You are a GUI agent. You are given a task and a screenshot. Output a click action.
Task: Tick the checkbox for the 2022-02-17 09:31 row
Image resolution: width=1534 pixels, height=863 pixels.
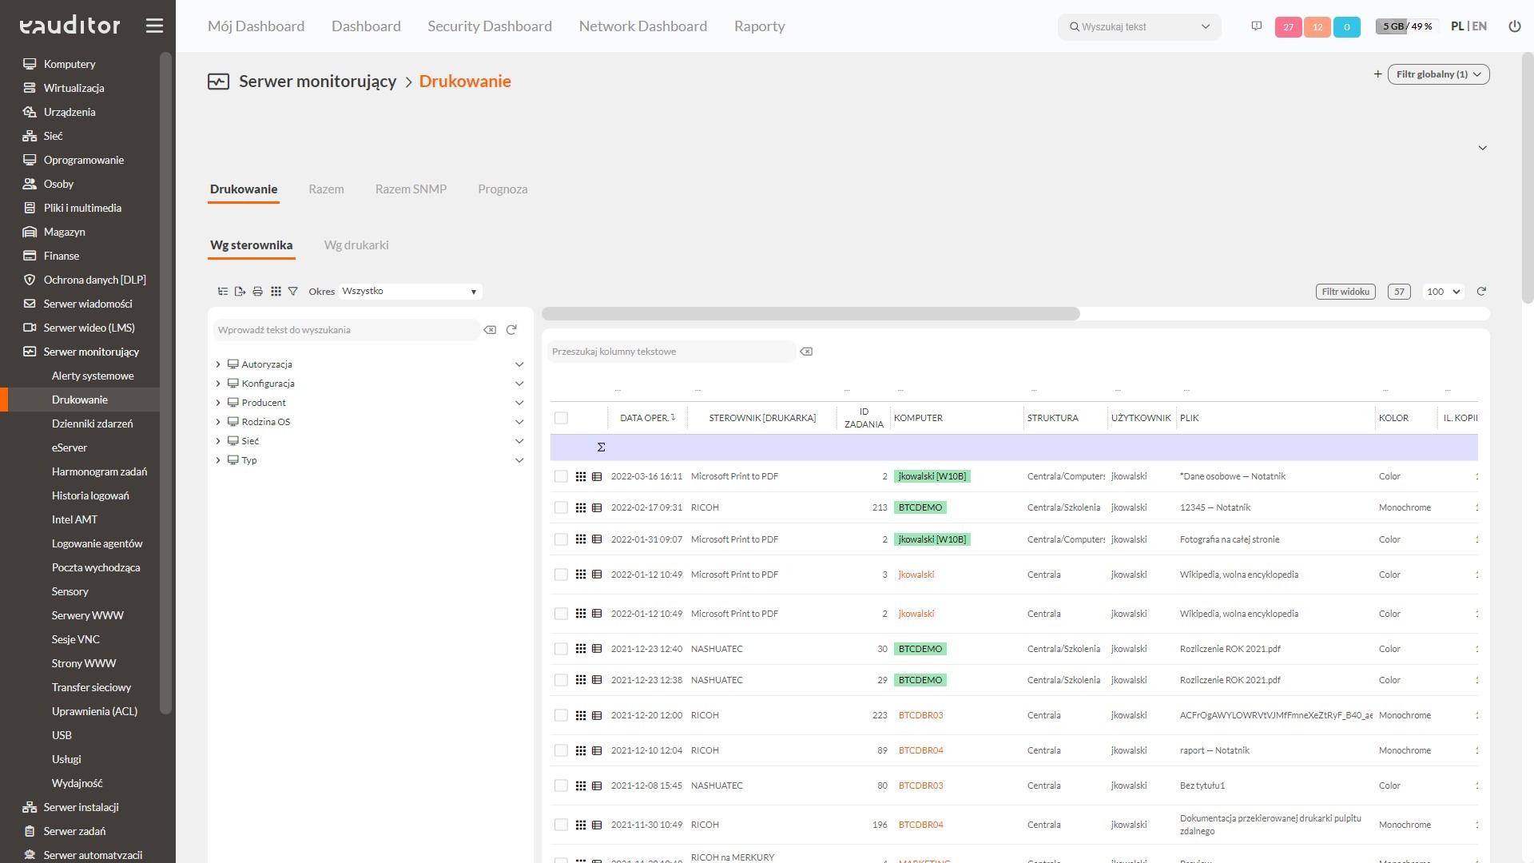pos(561,507)
